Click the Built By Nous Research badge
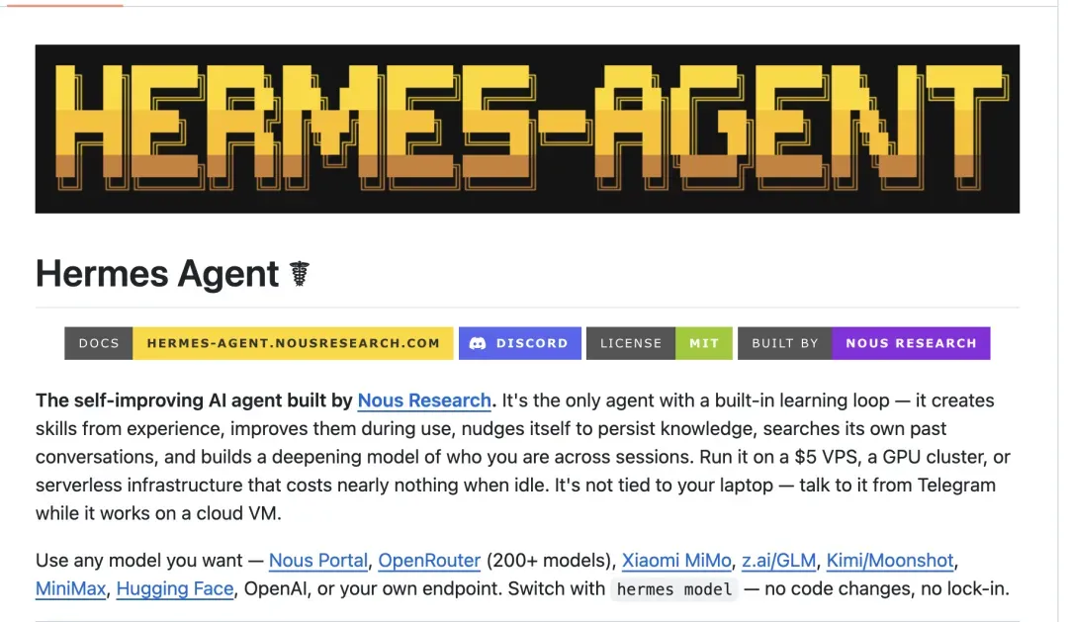This screenshot has height=622, width=1068. (863, 343)
